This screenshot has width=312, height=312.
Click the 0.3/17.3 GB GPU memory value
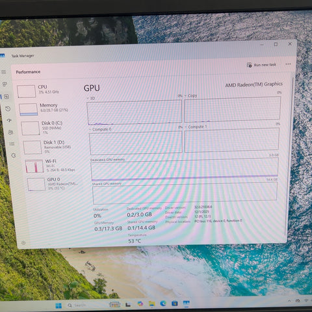click(109, 229)
